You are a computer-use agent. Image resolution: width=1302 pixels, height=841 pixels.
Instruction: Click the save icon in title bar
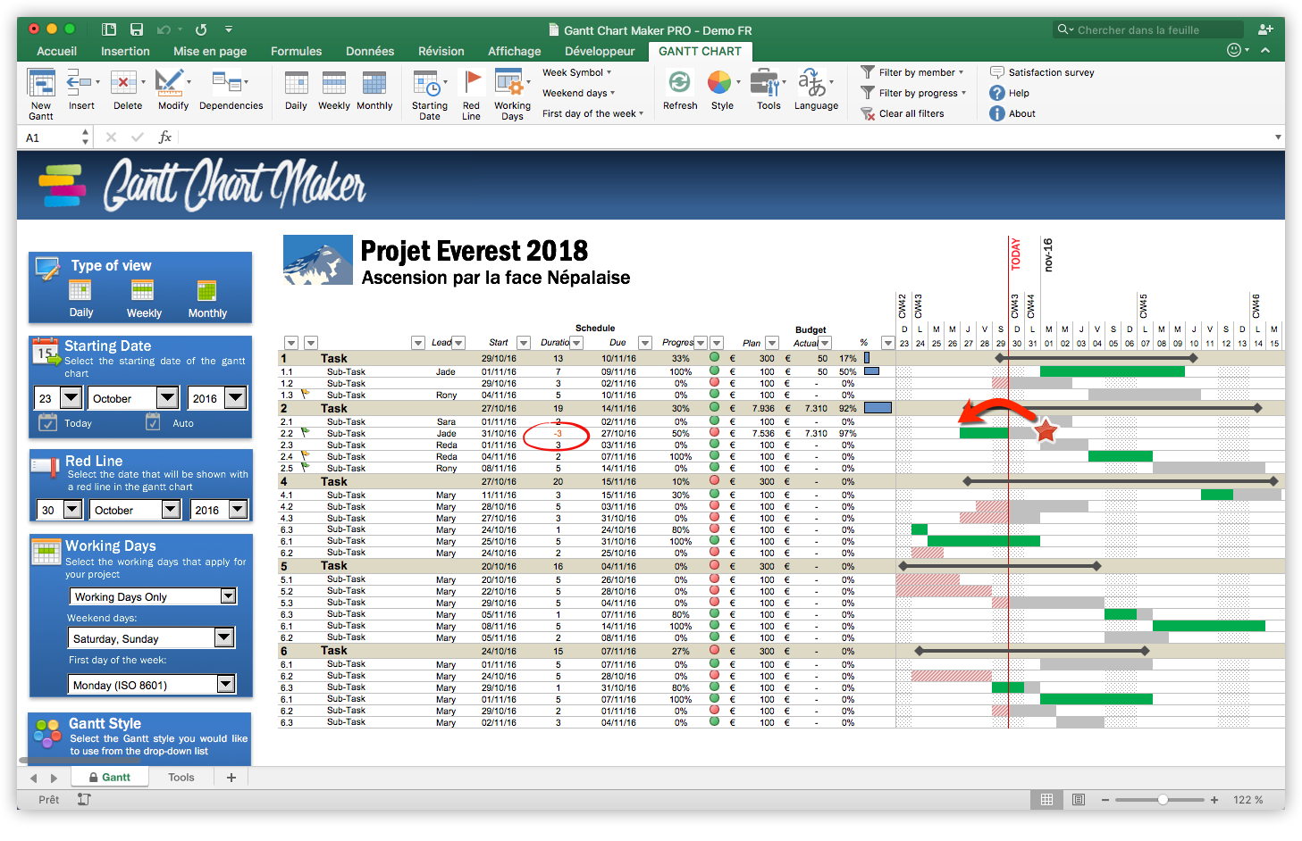tap(137, 29)
